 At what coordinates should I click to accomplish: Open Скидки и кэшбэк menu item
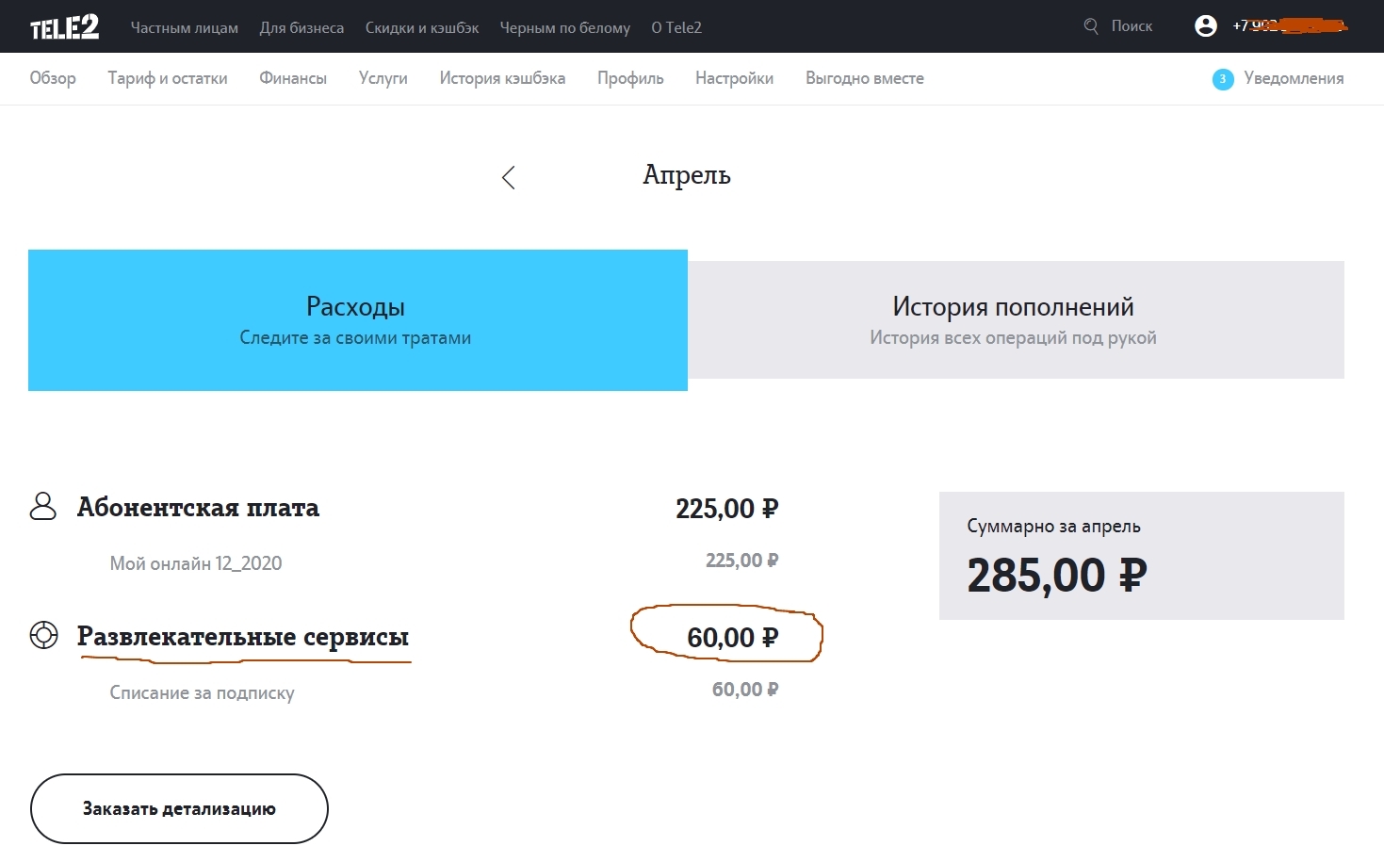[x=422, y=27]
